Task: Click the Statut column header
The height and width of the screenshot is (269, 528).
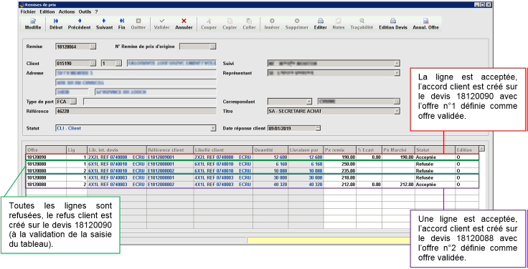Action: pos(435,150)
